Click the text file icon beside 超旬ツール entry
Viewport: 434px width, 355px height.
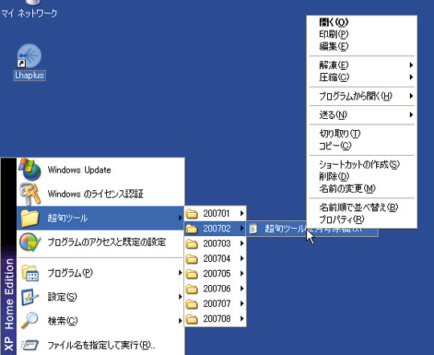253,229
